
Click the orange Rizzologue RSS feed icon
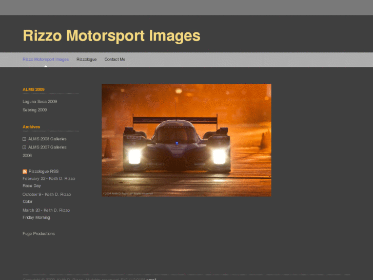25,172
